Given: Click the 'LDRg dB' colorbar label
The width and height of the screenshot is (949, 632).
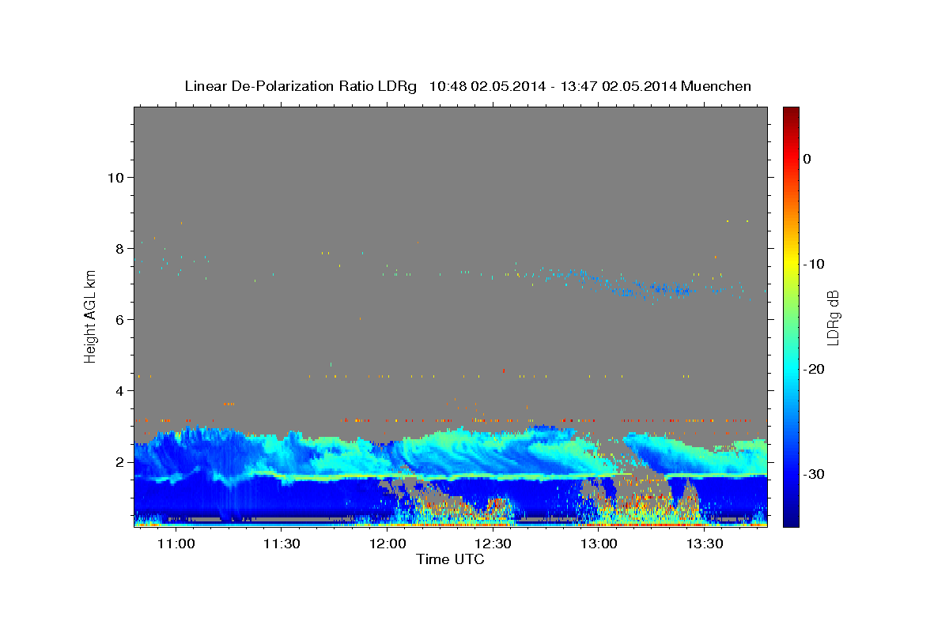Looking at the screenshot, I should click(x=833, y=318).
